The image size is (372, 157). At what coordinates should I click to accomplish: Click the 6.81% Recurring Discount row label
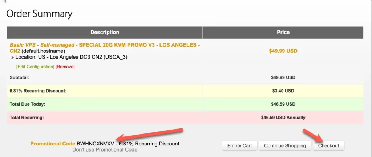(x=38, y=91)
